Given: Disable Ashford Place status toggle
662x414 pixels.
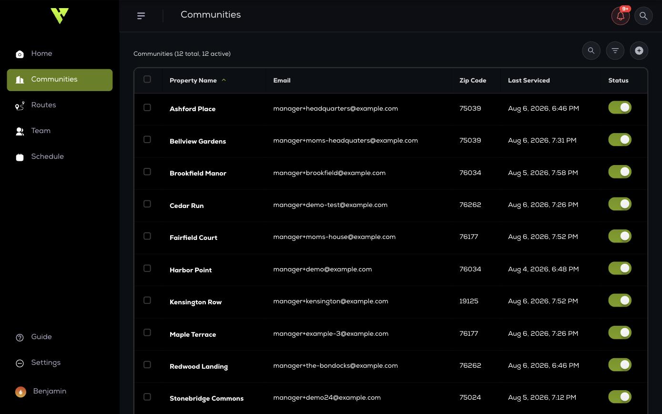Looking at the screenshot, I should pos(620,107).
